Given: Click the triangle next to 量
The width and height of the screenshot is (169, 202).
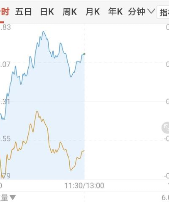Looking at the screenshot, I should coord(13,198).
